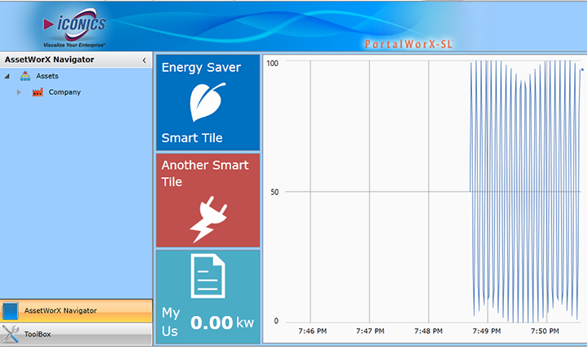588x347 pixels.
Task: Click the ToolBox wrench and screwdriver icon
Action: click(11, 334)
